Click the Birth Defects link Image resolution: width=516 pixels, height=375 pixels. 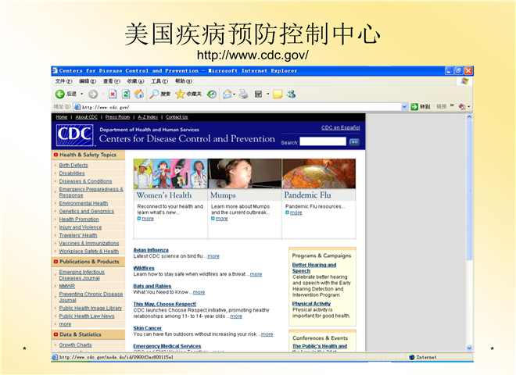(x=73, y=165)
